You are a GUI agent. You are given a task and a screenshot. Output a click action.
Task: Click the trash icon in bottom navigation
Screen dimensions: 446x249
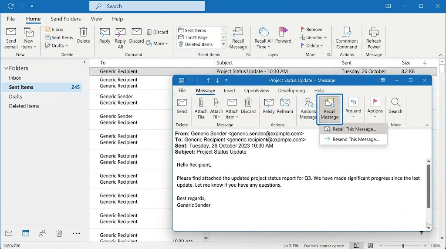click(59, 233)
